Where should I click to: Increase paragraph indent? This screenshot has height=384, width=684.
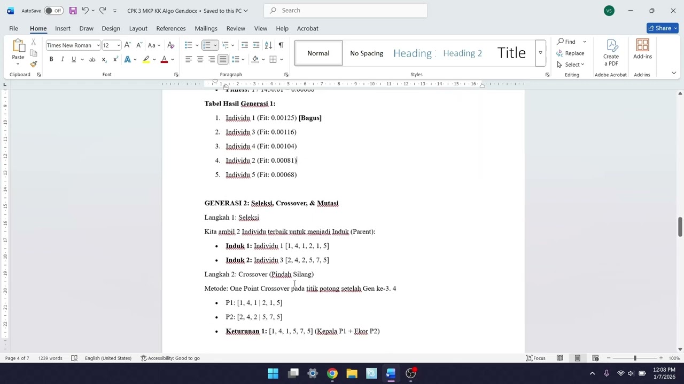point(256,45)
